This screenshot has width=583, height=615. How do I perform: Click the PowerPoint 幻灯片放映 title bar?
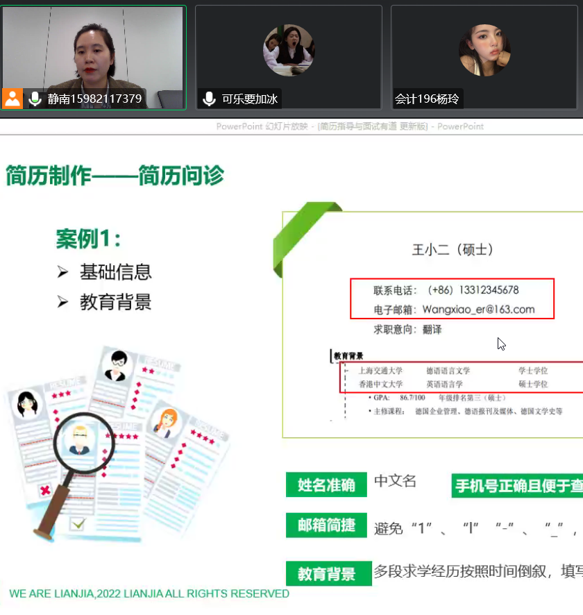coord(350,126)
